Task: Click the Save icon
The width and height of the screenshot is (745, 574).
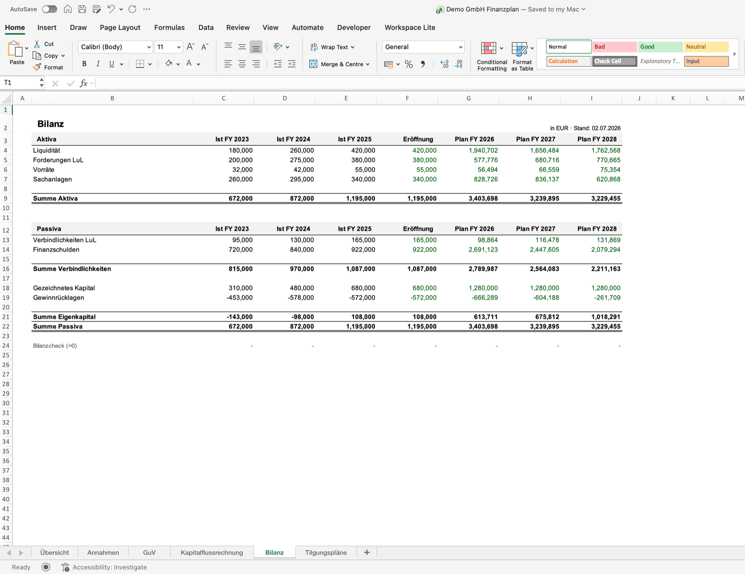Action: (82, 9)
